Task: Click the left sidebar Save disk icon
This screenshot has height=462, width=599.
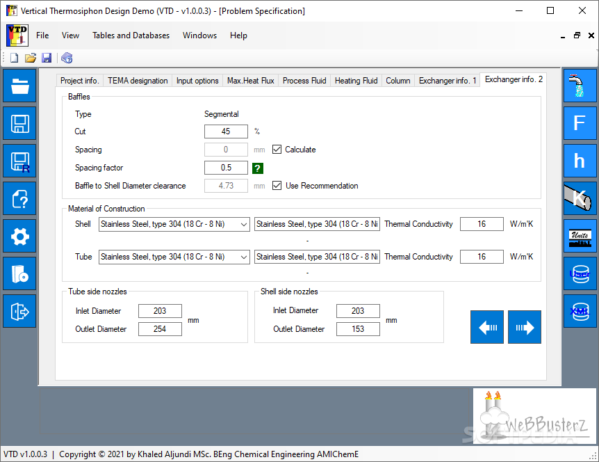Action: [x=19, y=123]
